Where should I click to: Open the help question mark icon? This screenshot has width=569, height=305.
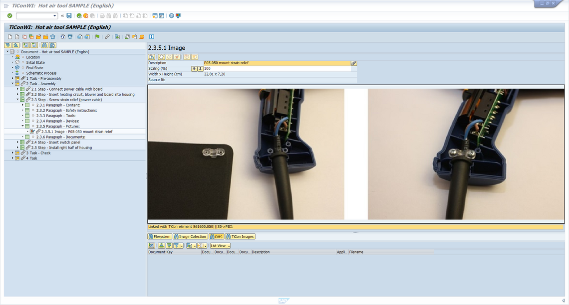(171, 16)
